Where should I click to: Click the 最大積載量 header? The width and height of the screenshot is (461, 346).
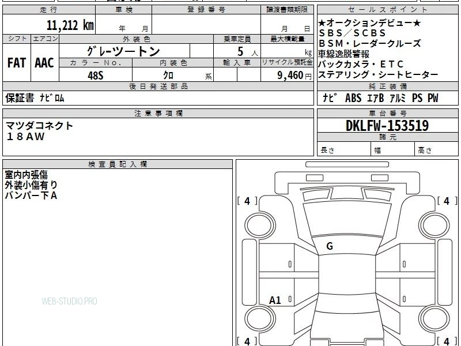coord(287,39)
